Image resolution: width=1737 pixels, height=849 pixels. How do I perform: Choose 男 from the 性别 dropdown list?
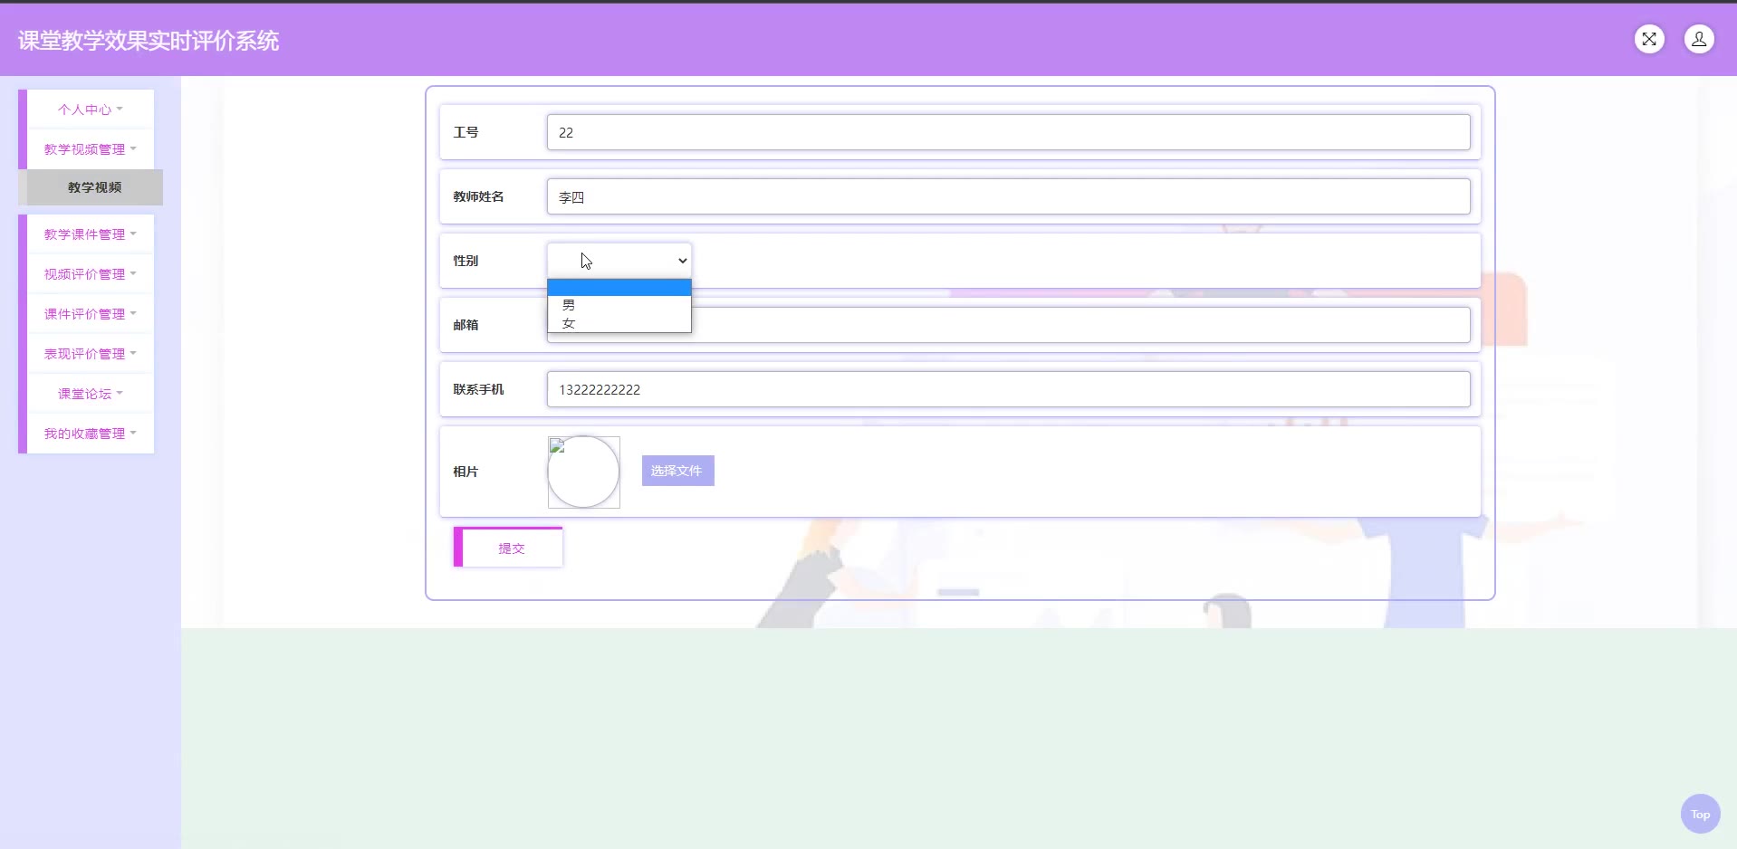click(619, 305)
